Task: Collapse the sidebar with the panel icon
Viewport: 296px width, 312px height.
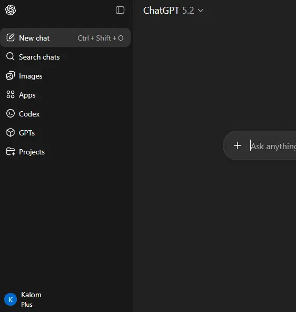Action: click(x=120, y=10)
